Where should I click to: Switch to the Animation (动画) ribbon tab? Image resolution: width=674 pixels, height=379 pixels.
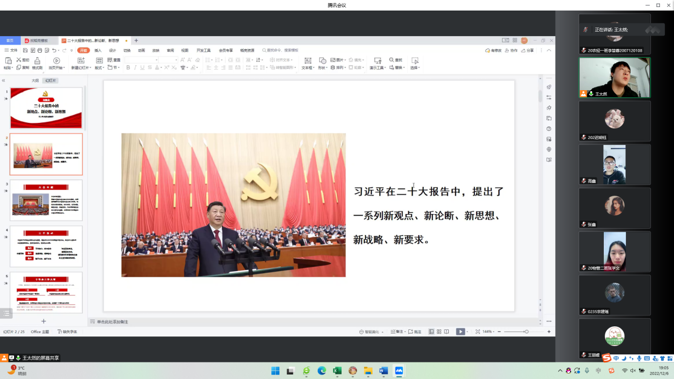click(x=141, y=51)
